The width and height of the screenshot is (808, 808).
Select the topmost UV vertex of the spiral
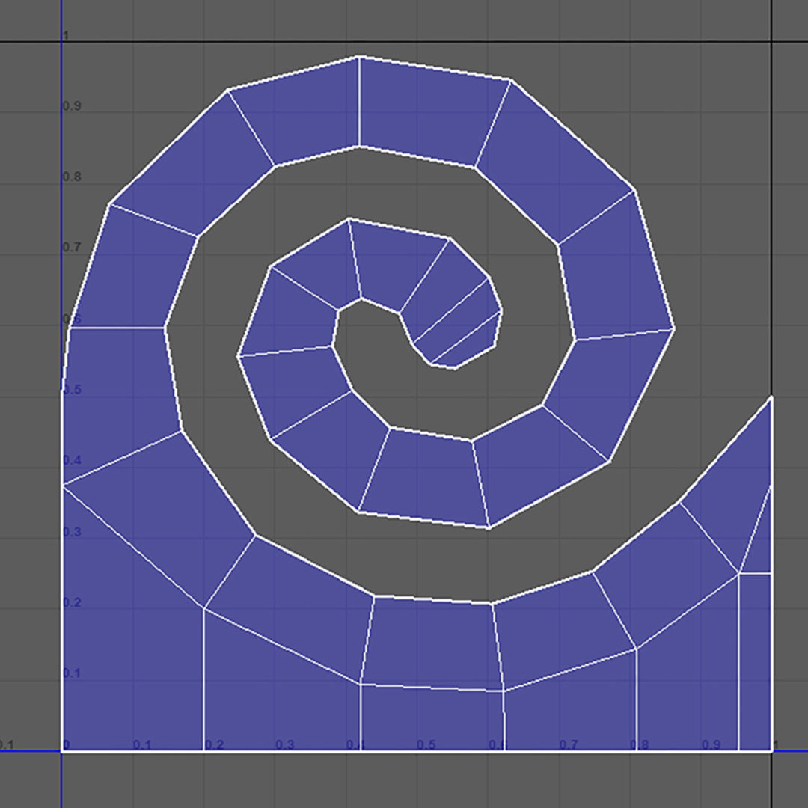pos(359,57)
